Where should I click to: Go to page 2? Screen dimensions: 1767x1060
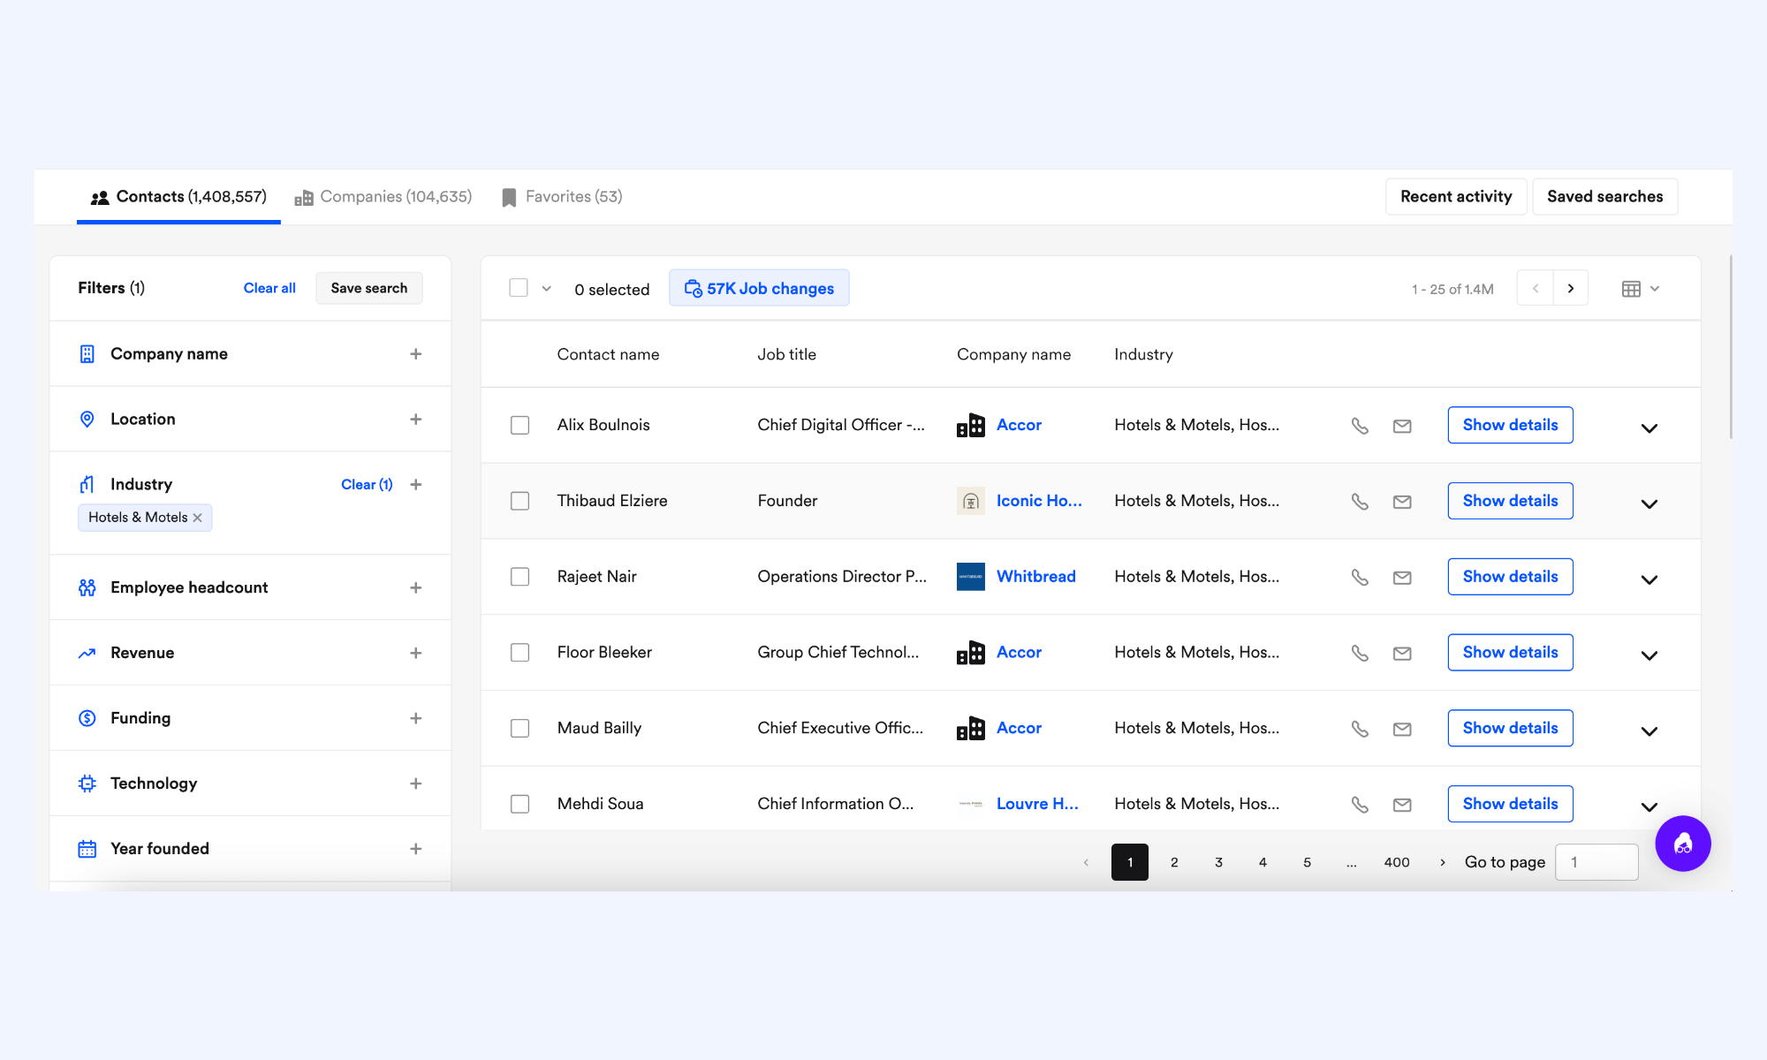pyautogui.click(x=1174, y=862)
